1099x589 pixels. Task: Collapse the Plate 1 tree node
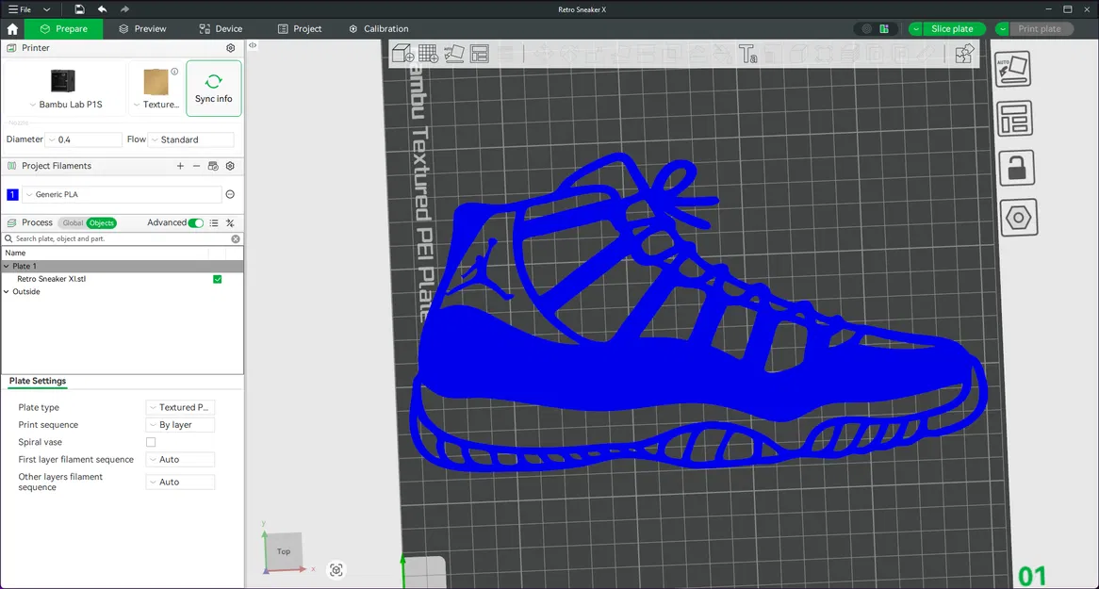(x=7, y=267)
